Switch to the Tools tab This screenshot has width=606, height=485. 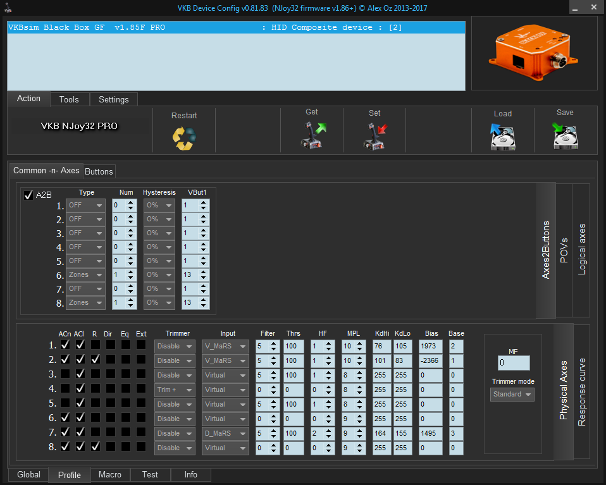click(70, 99)
